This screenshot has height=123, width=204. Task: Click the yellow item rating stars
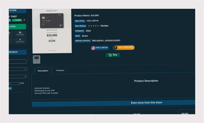[x=93, y=26]
